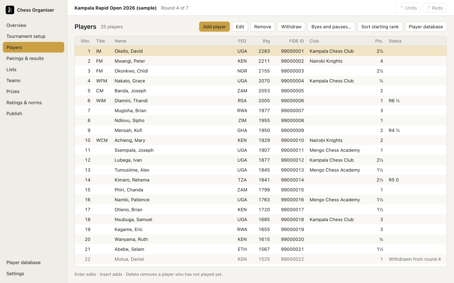Go to the Prizes page
This screenshot has width=454, height=283.
click(x=33, y=91)
